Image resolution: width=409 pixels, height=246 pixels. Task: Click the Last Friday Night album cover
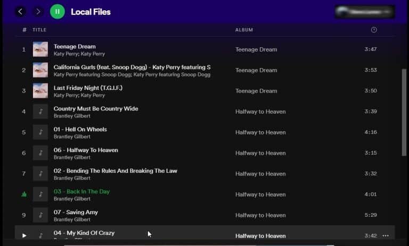(40, 91)
